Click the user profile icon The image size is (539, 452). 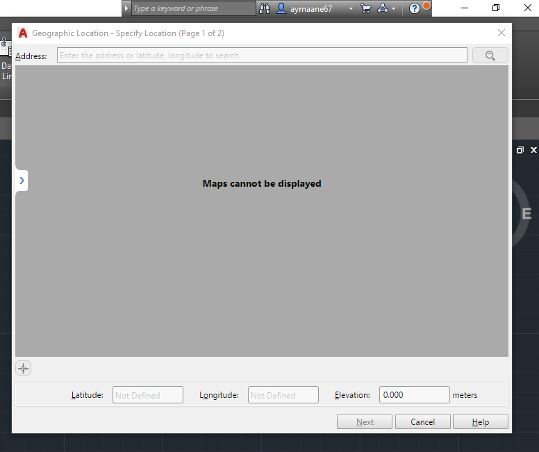[x=281, y=8]
